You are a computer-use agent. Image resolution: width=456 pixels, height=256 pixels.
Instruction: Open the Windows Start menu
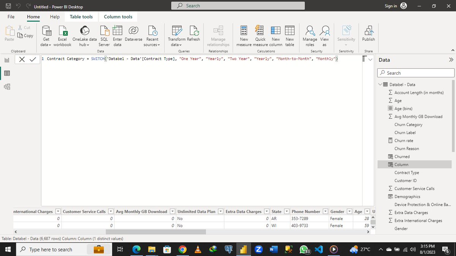click(x=9, y=249)
